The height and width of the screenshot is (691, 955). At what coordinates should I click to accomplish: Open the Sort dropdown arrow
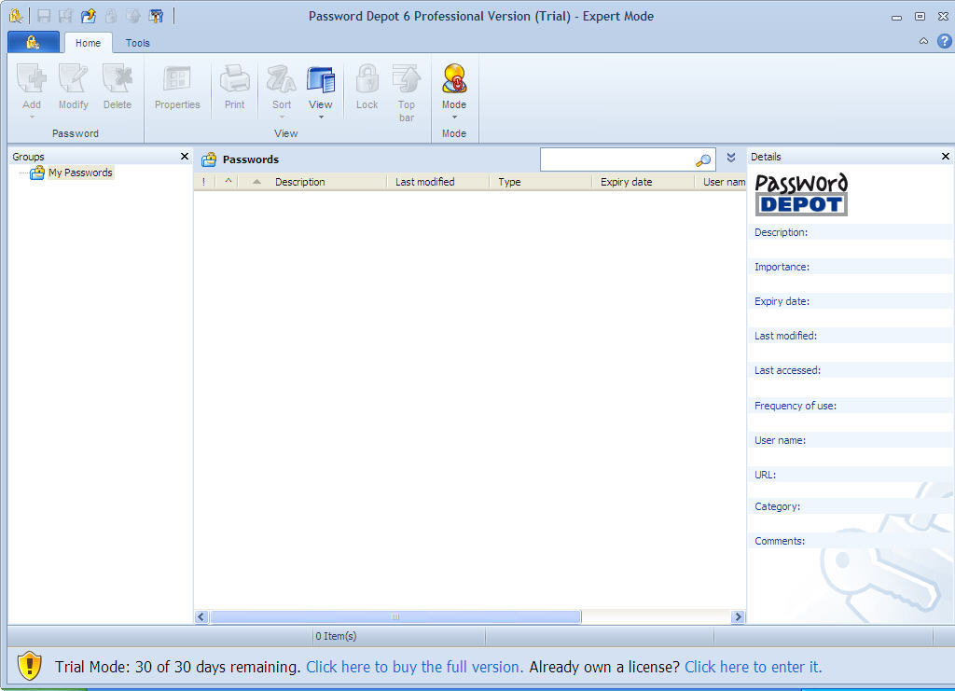(x=281, y=117)
